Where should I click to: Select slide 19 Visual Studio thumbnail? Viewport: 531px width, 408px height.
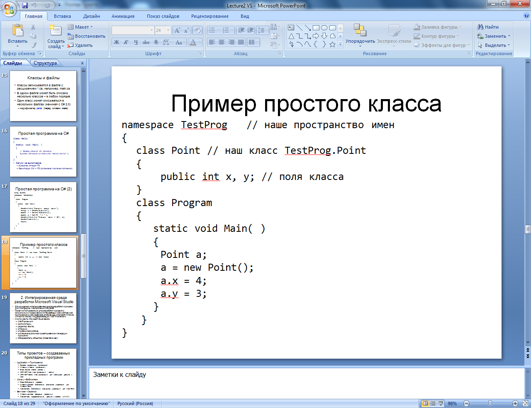[43, 318]
